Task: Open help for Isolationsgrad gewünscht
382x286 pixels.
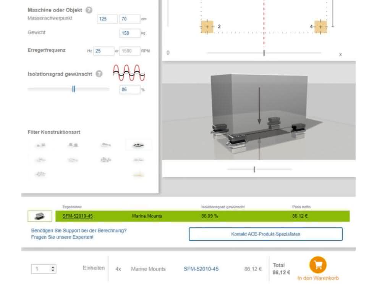Action: point(99,74)
